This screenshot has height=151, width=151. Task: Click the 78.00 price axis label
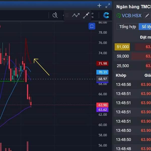click(103, 32)
